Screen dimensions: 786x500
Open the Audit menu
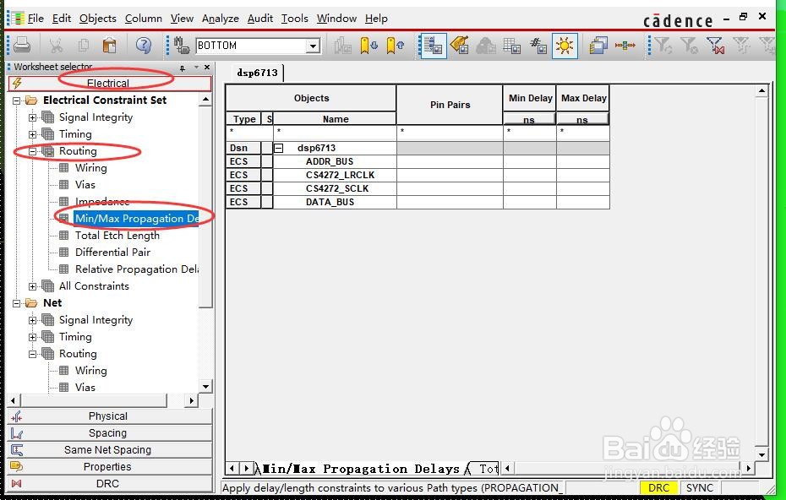[260, 19]
